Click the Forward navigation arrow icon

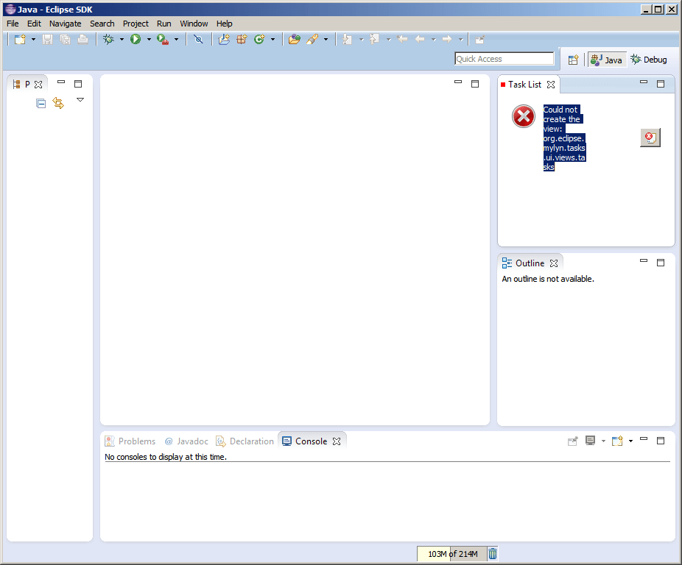coord(447,40)
